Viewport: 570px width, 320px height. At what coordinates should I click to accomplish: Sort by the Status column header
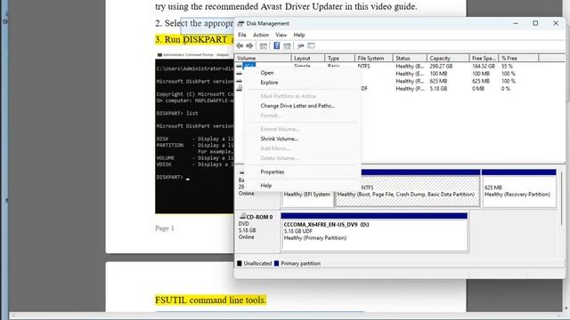click(410, 58)
